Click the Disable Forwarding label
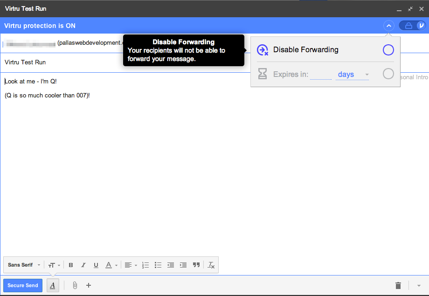This screenshot has height=296, width=429. pyautogui.click(x=305, y=50)
